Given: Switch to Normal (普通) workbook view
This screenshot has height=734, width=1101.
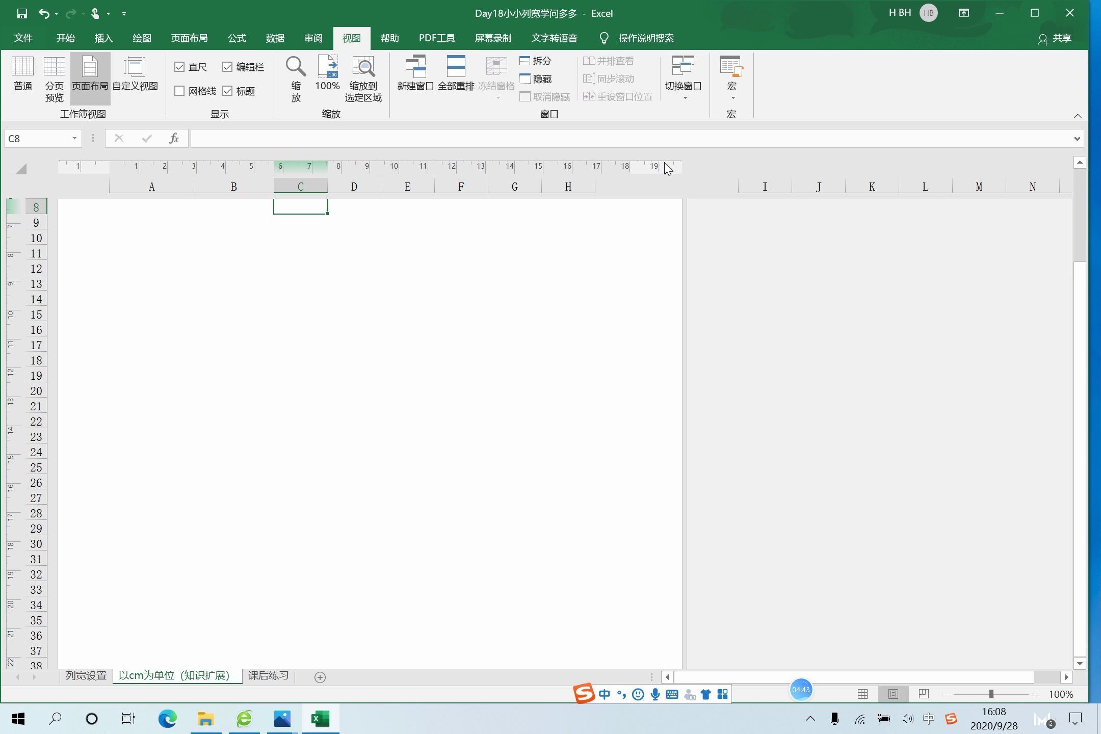Looking at the screenshot, I should pos(22,74).
